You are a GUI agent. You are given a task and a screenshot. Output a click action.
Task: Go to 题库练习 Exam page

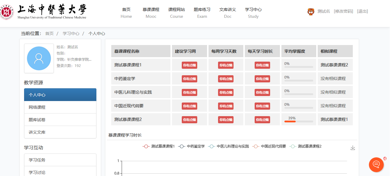(202, 13)
